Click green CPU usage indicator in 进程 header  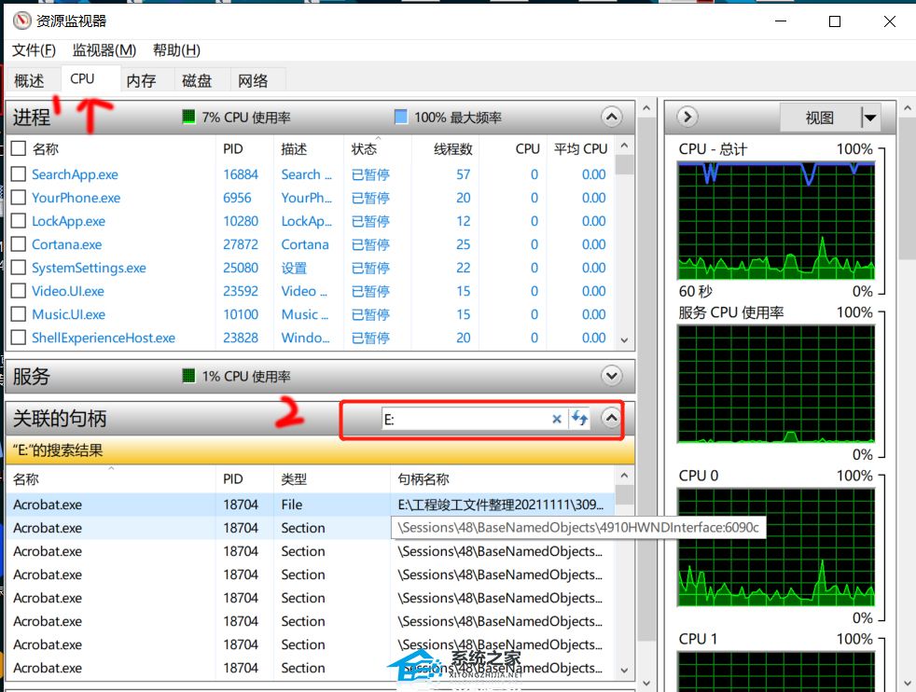(x=188, y=117)
